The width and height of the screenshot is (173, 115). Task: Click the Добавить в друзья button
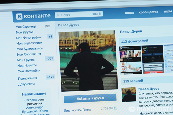click(90, 98)
